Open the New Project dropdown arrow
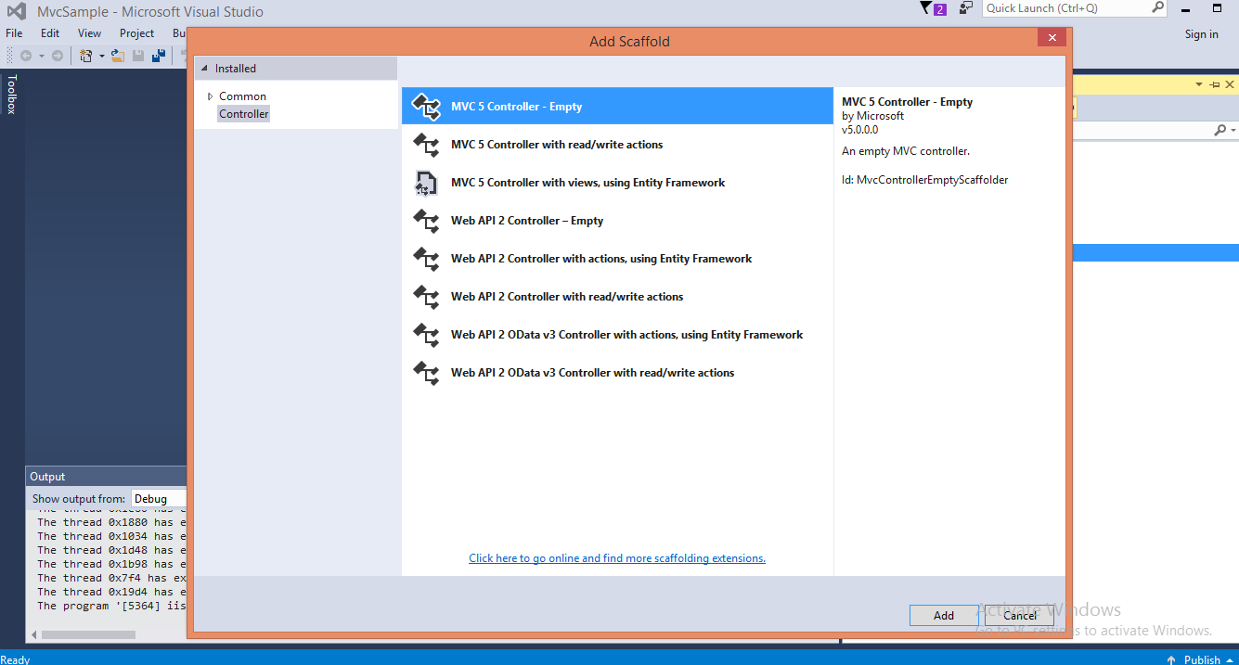Image resolution: width=1239 pixels, height=665 pixels. click(x=101, y=57)
